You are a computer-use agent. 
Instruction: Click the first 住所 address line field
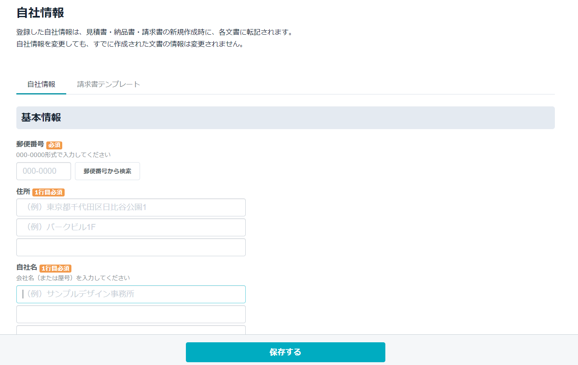coord(131,207)
